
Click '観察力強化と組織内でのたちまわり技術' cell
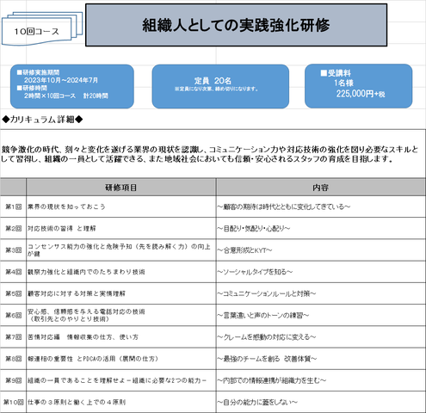coord(121,272)
